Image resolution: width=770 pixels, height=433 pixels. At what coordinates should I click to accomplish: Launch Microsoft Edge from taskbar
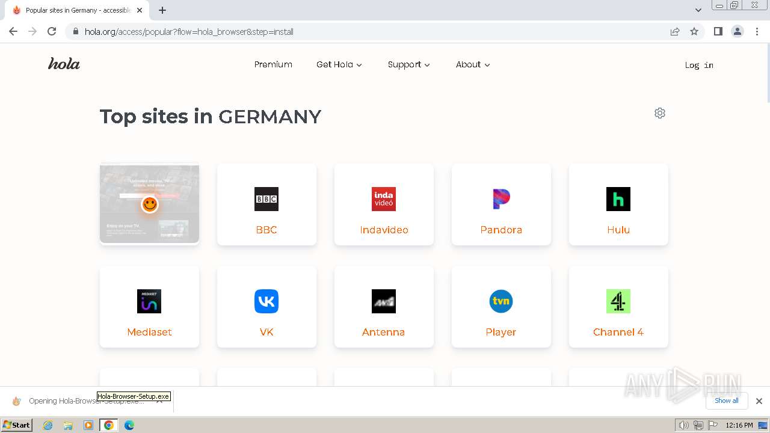129,425
